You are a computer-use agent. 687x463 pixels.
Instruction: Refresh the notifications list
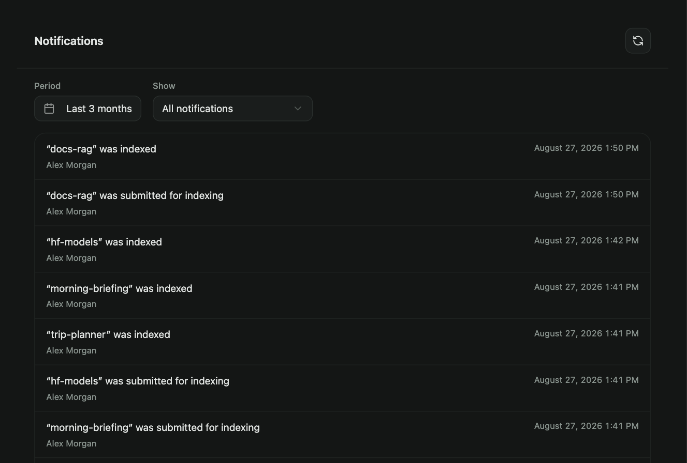coord(638,41)
